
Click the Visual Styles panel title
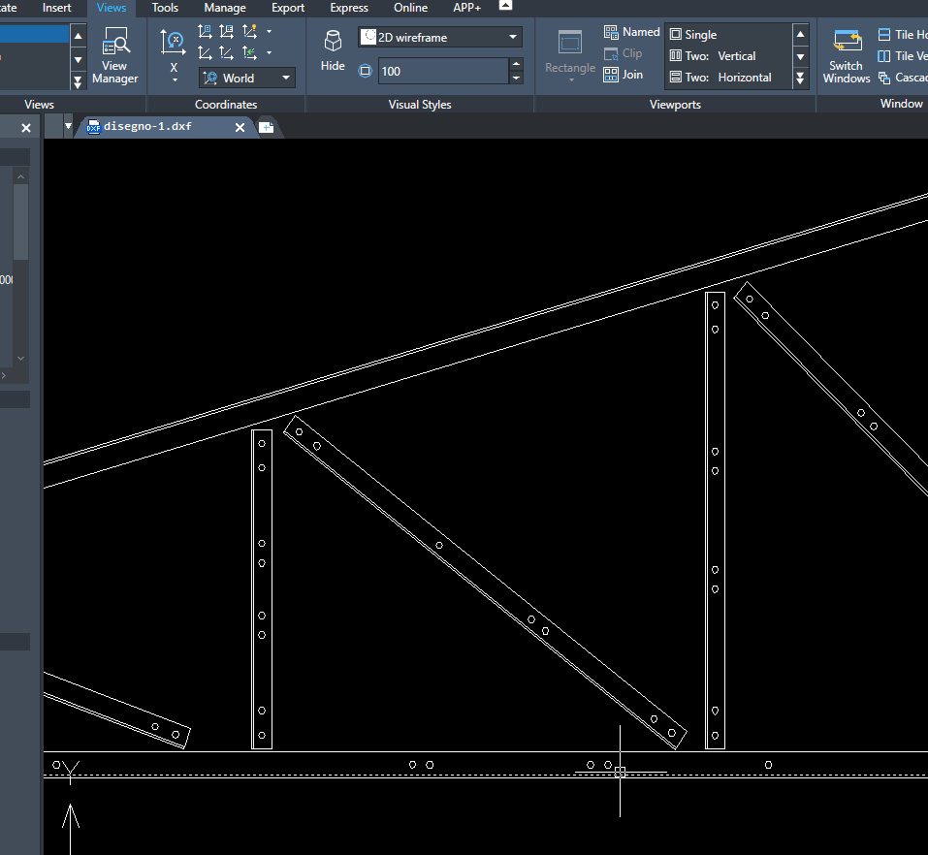click(x=420, y=104)
